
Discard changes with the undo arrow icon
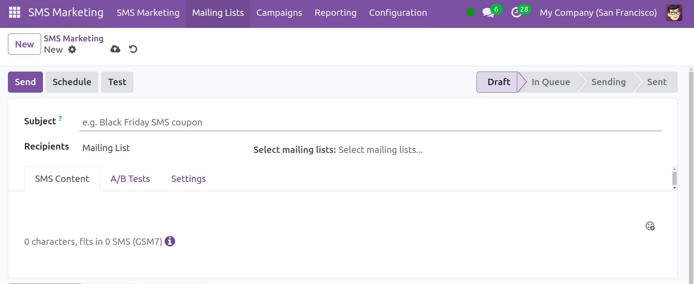tap(133, 49)
